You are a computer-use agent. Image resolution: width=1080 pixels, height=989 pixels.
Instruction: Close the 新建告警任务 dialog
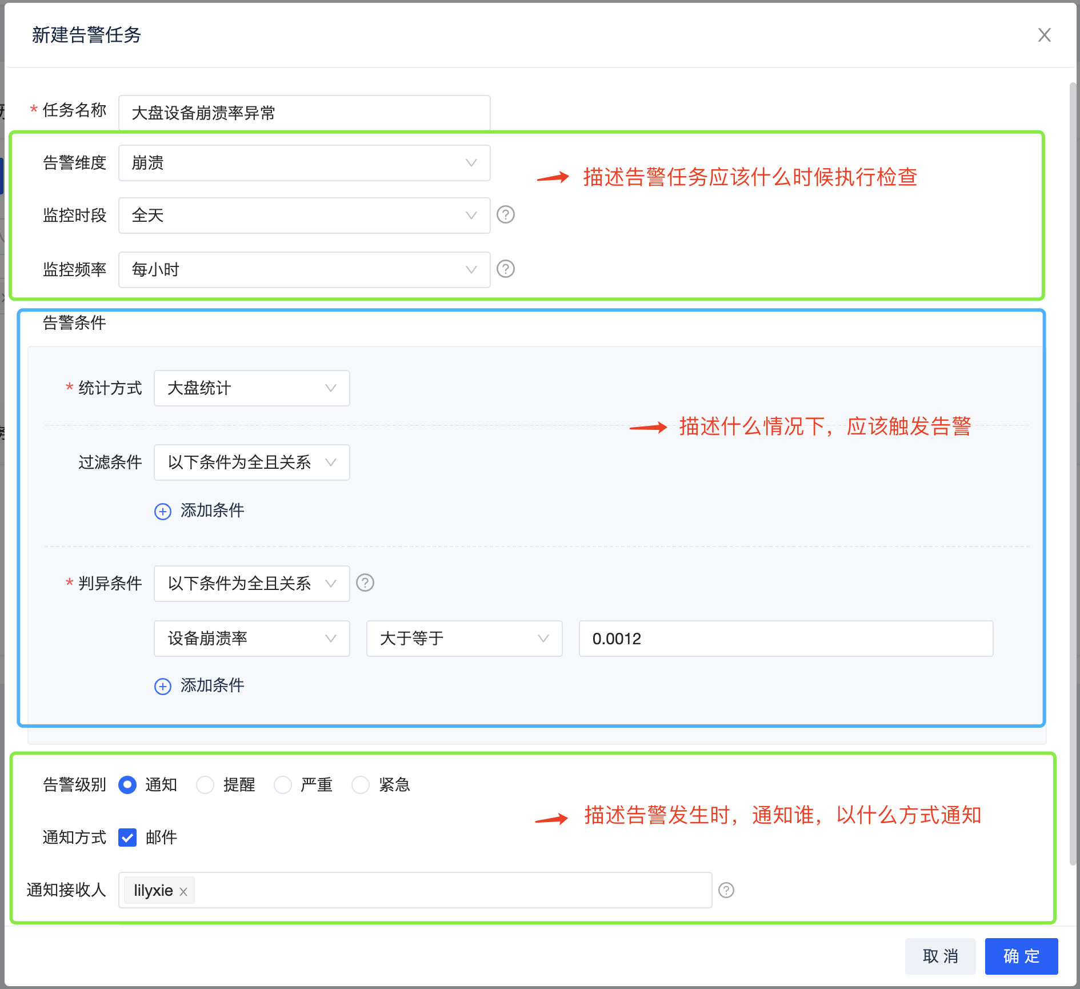click(1044, 35)
